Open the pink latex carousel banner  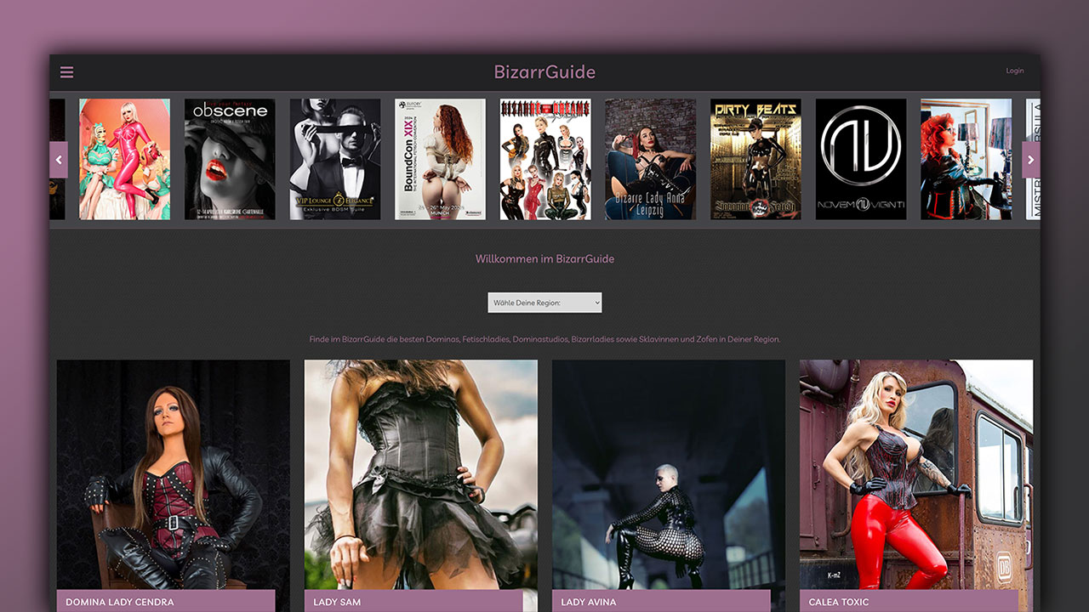point(124,159)
